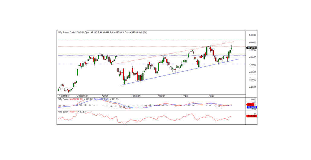Click the December label on time axis
The height and width of the screenshot is (160, 311).
[x=82, y=96]
